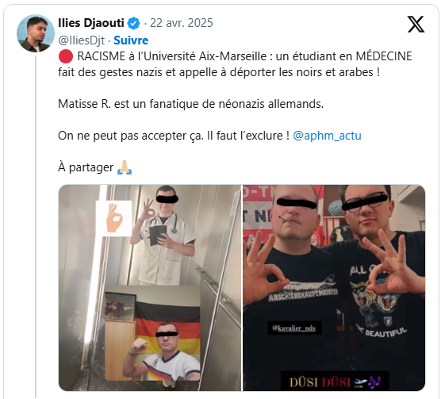Click the airplane and music notes emoji
The width and height of the screenshot is (441, 399).
pyautogui.click(x=368, y=382)
